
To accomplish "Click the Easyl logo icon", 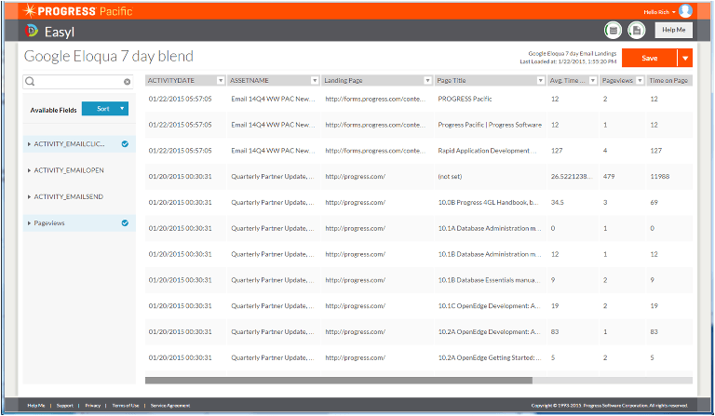I will 35,32.
